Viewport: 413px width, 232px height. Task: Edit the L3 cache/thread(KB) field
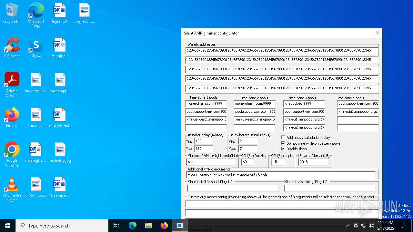(x=313, y=162)
